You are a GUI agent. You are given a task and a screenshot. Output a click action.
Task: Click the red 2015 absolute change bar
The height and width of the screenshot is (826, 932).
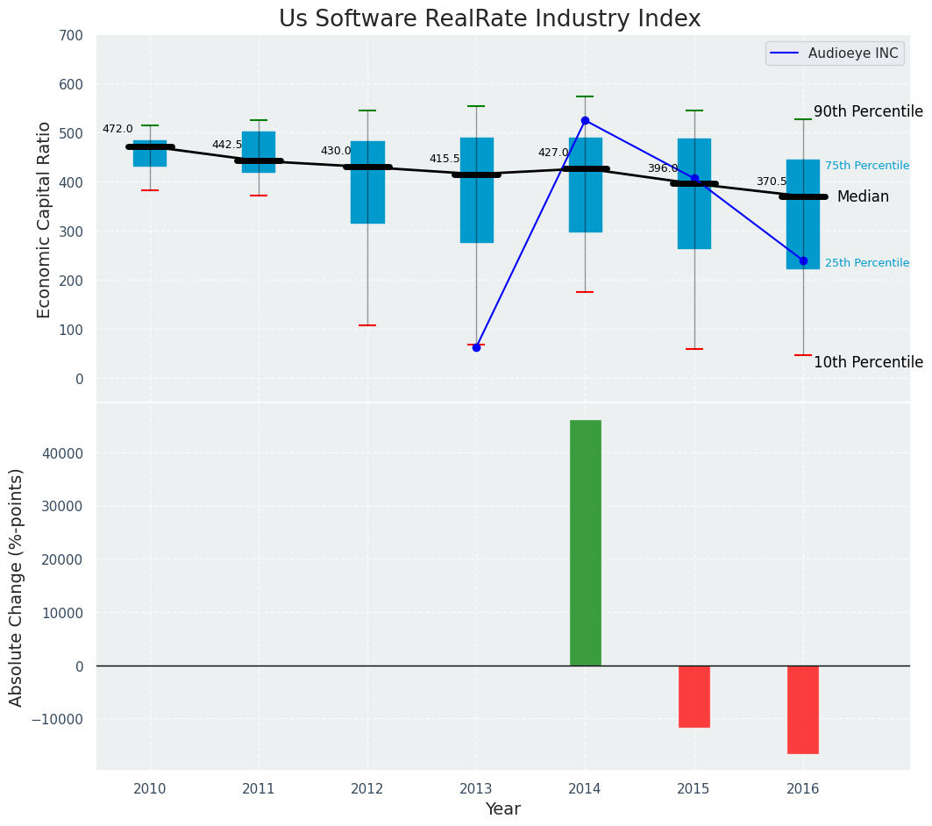694,696
